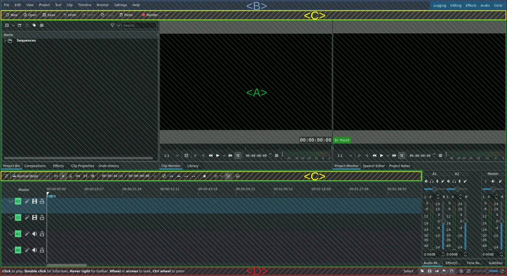Switch to the Compositions tab
This screenshot has height=276, width=507.
pyautogui.click(x=35, y=166)
